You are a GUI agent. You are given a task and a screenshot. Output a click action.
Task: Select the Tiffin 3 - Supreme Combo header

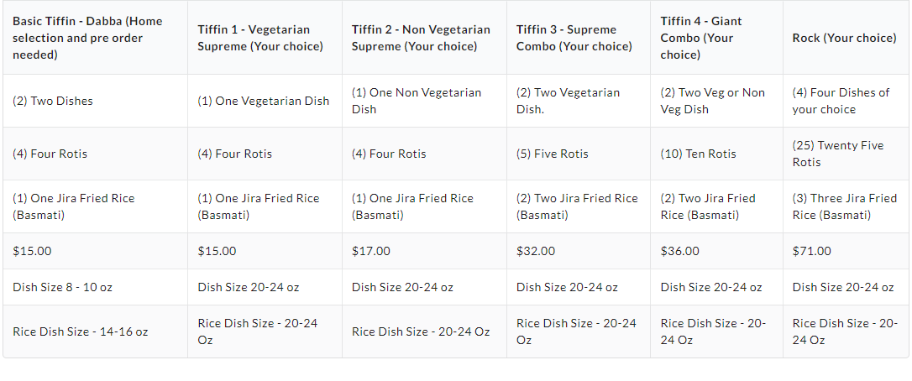click(574, 38)
